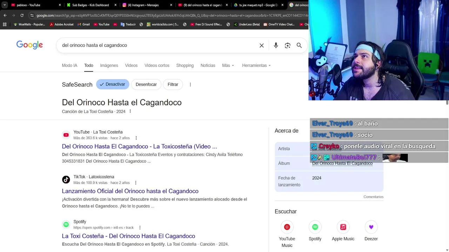The image size is (449, 252).
Task: Open more options for the TikTok result
Action: click(x=136, y=183)
